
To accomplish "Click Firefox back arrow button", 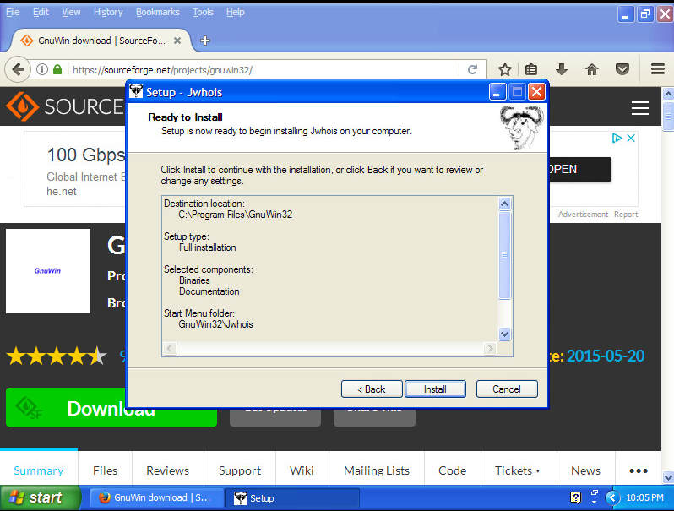I will click(x=17, y=69).
